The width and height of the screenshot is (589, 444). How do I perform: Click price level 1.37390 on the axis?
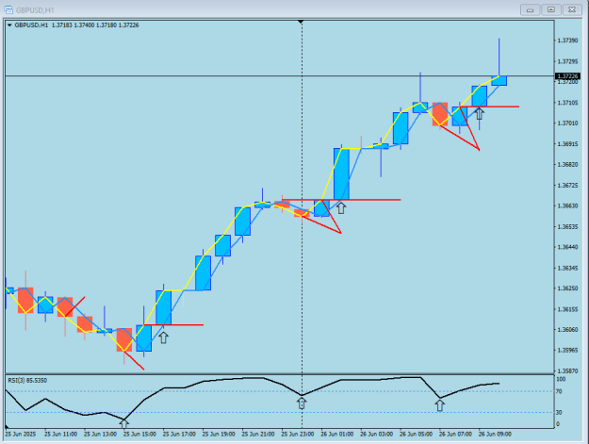pos(567,41)
